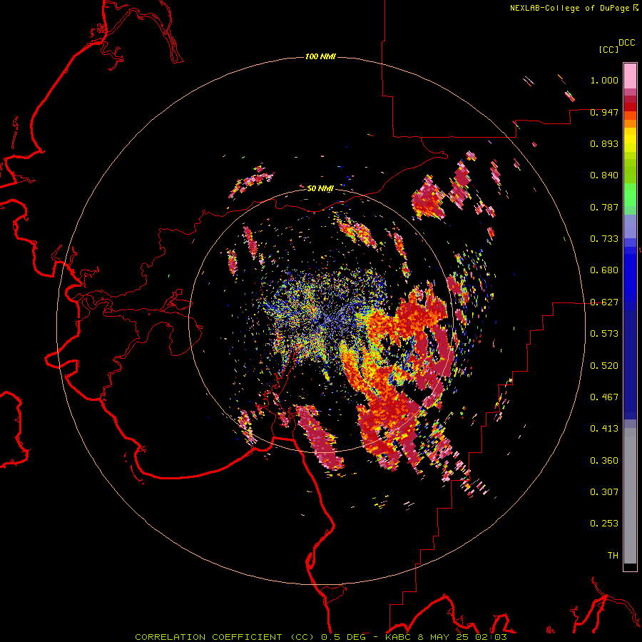The height and width of the screenshot is (642, 642).
Task: Click the 0.467 legend value
Action: point(604,397)
